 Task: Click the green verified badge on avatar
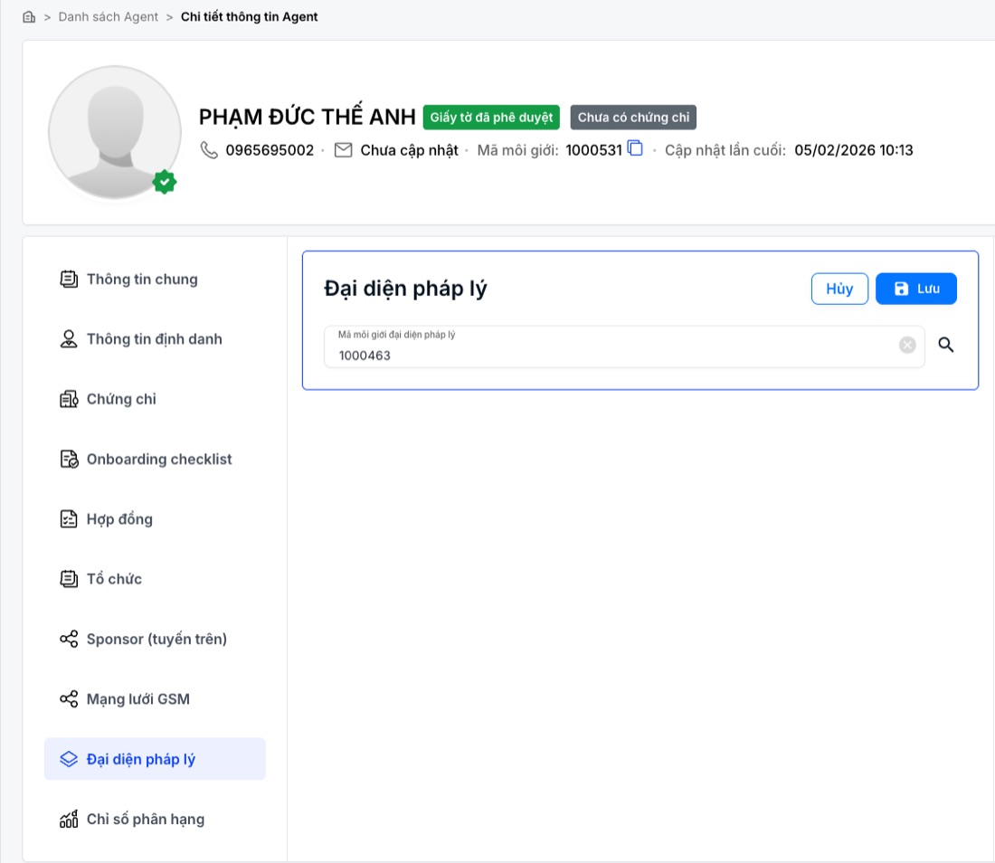point(165,182)
